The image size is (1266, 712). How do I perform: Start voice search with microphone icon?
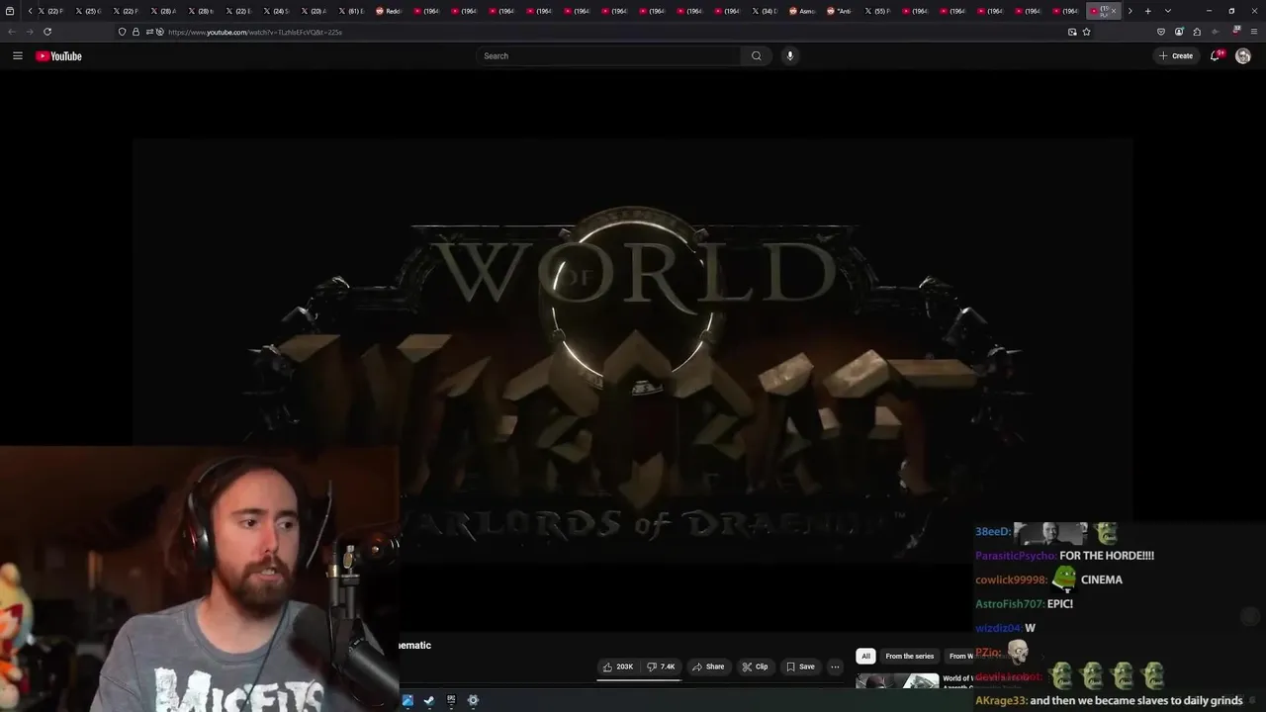789,56
